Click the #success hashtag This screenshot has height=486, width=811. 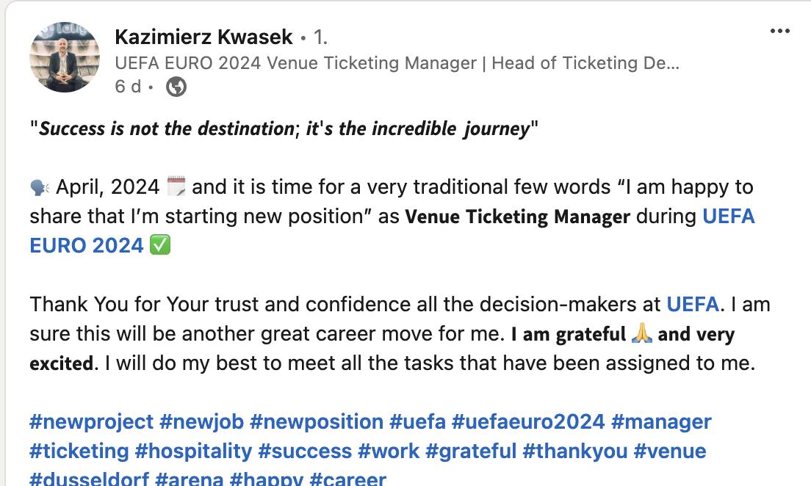(x=305, y=451)
